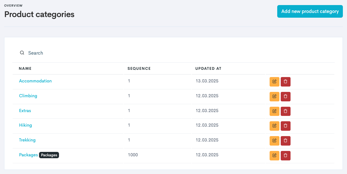Remove Hiking category with trash icon
Viewport: 347px width, 174px height.
coord(285,126)
